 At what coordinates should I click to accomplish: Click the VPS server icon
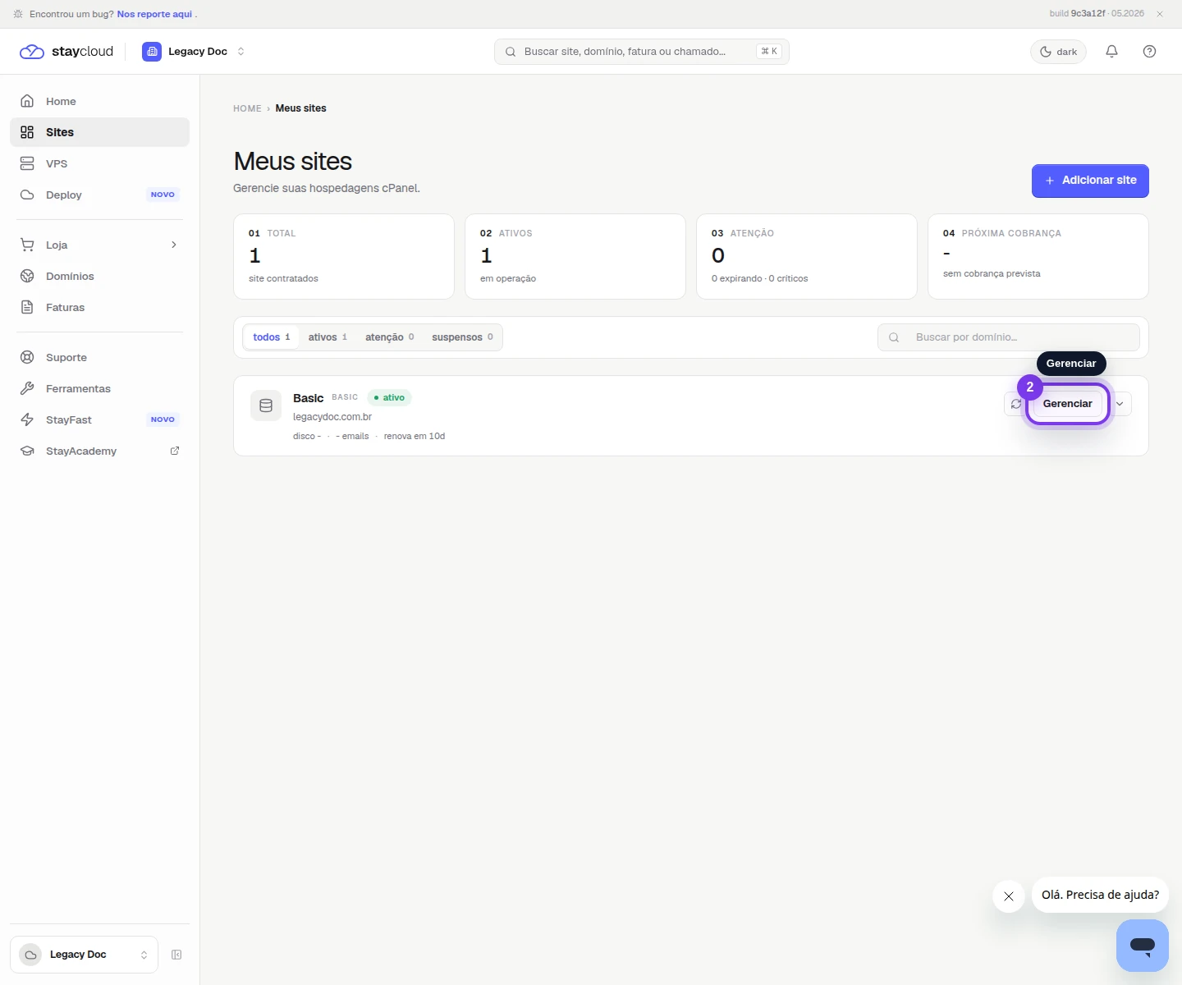(x=27, y=163)
